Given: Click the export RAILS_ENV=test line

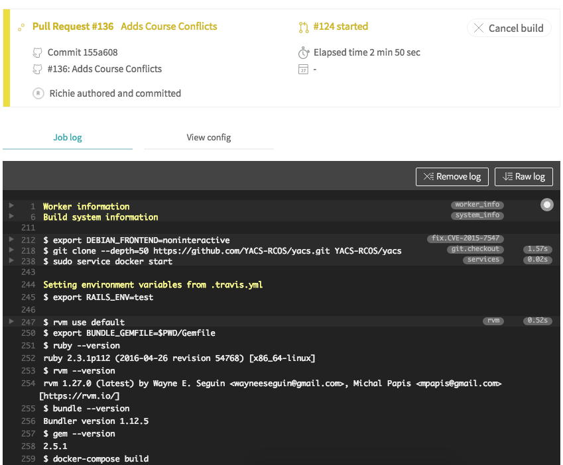Looking at the screenshot, I should (x=98, y=297).
